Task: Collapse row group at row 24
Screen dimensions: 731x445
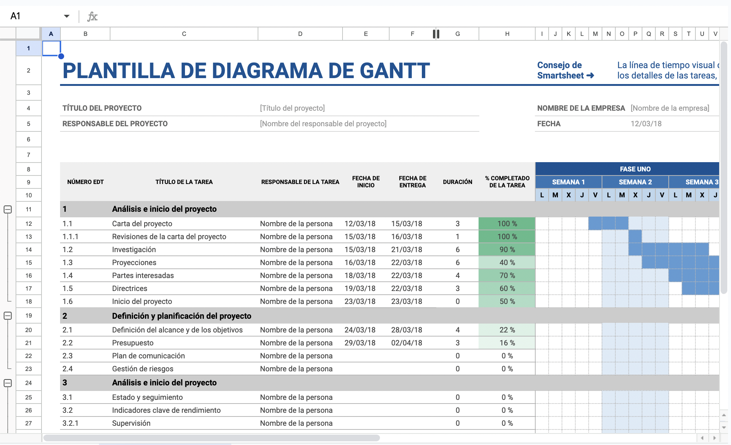Action: (7, 383)
